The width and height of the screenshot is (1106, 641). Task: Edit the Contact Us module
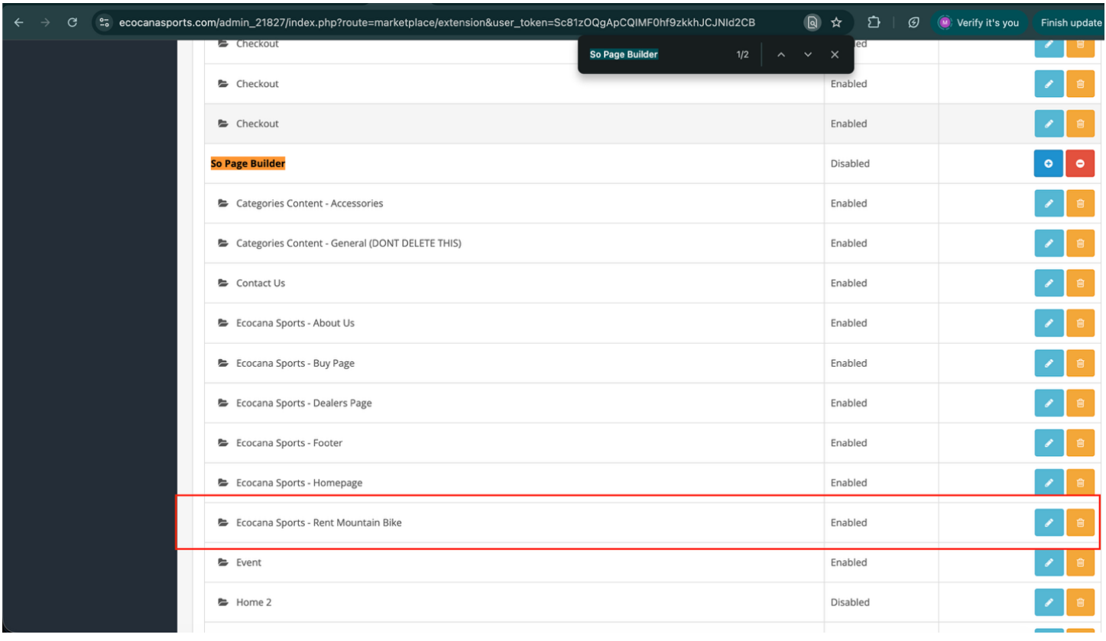(1049, 283)
